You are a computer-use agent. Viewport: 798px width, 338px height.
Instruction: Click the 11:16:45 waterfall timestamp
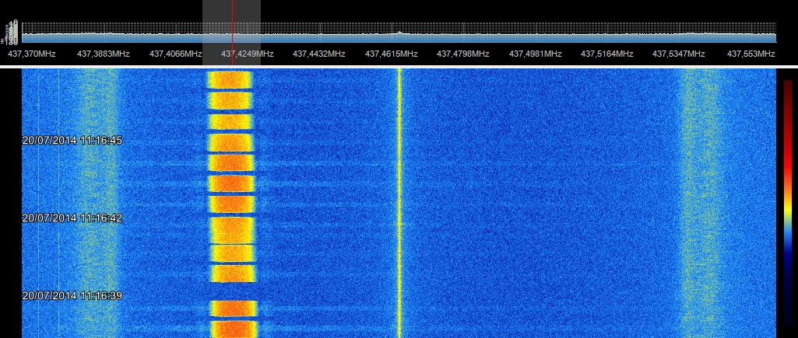[72, 141]
